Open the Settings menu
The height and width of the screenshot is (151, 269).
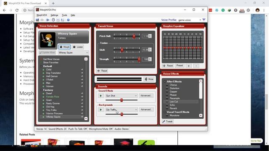[54, 15]
